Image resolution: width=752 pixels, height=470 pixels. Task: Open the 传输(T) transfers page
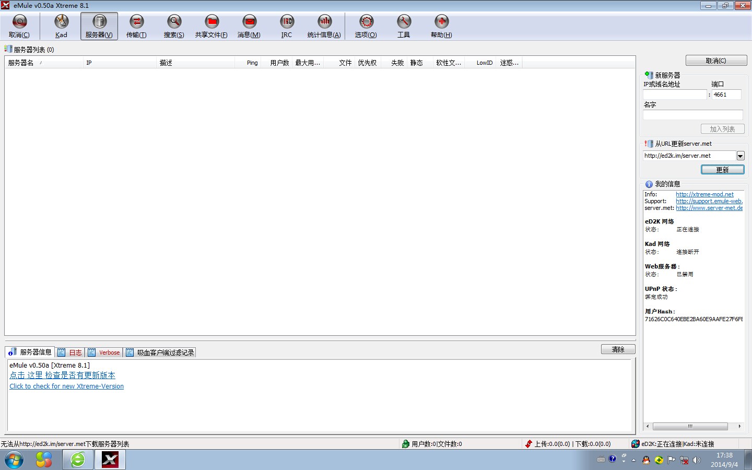(x=136, y=26)
